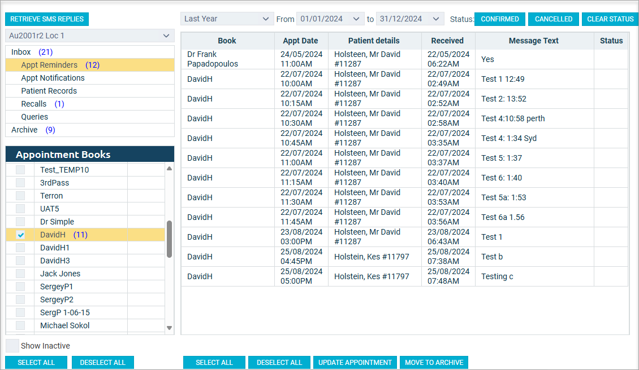This screenshot has width=639, height=370.
Task: Tick the Jack Jones book checkbox
Action: (20, 274)
